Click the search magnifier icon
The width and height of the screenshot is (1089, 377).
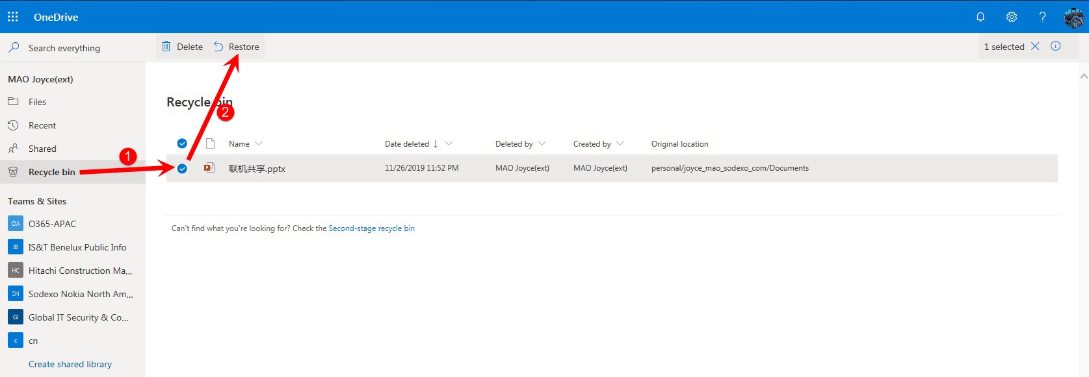coord(14,47)
